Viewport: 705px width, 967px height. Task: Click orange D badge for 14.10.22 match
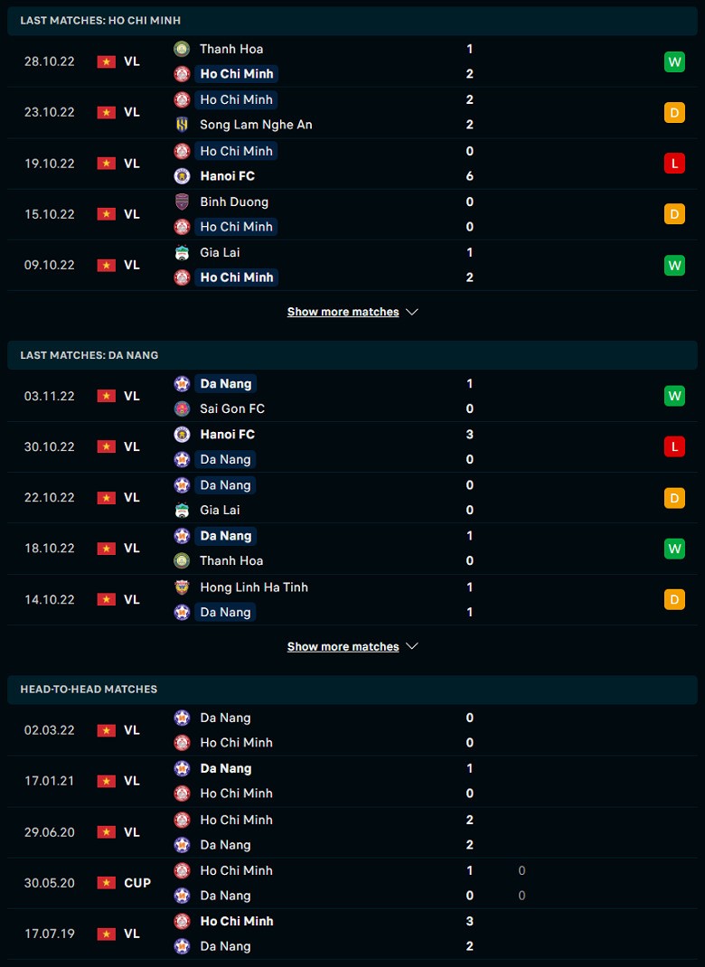[674, 599]
